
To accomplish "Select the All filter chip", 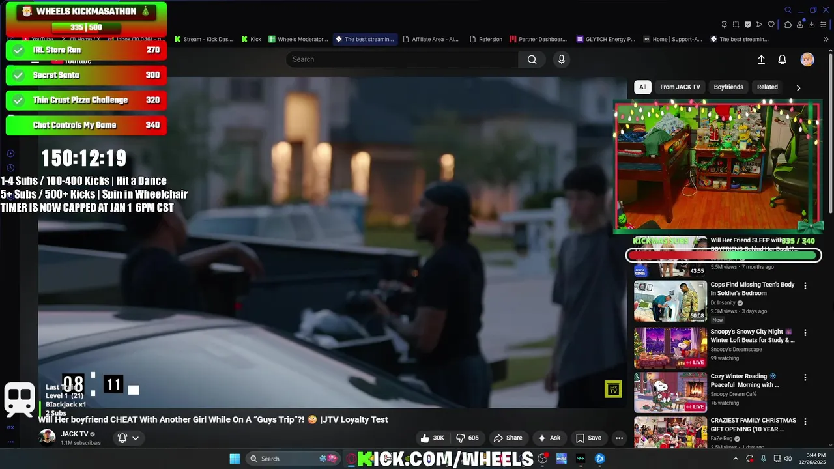I will [643, 87].
